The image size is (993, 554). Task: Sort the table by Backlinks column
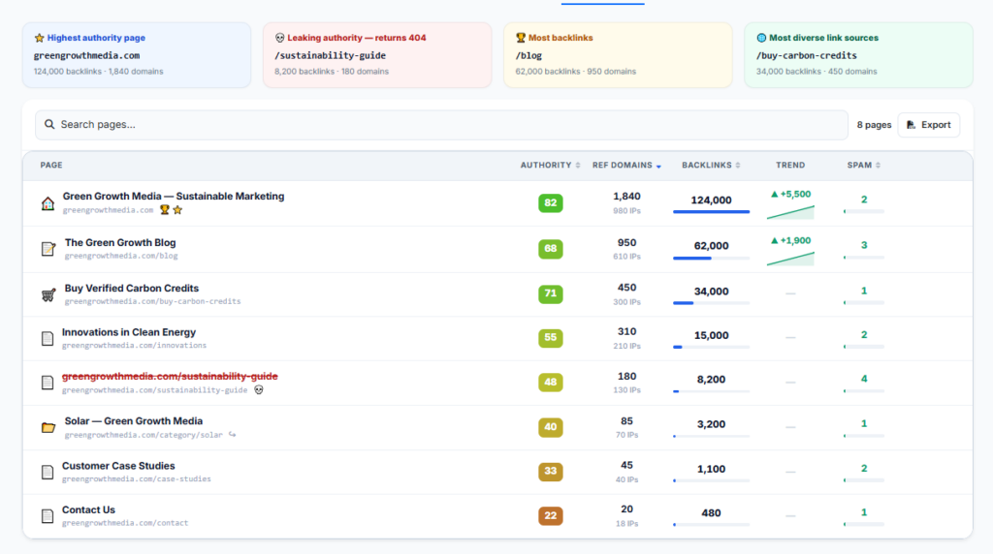711,165
